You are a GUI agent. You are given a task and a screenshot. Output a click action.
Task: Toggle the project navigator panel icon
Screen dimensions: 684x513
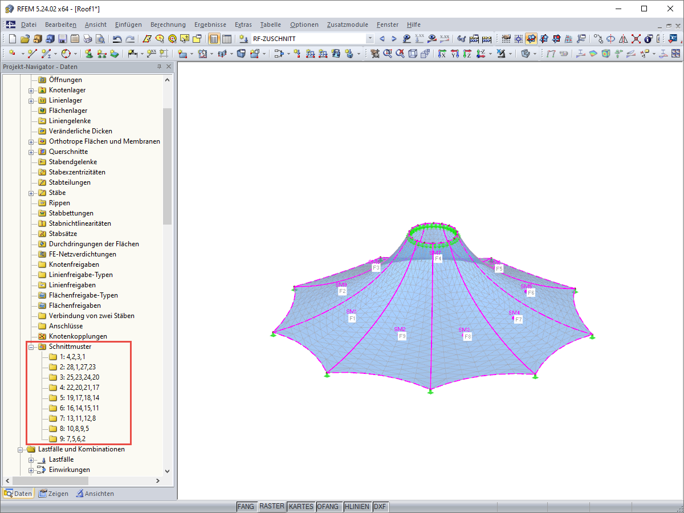(214, 39)
